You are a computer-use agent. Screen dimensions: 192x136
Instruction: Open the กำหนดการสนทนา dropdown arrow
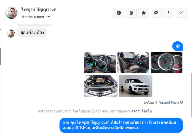point(49,17)
